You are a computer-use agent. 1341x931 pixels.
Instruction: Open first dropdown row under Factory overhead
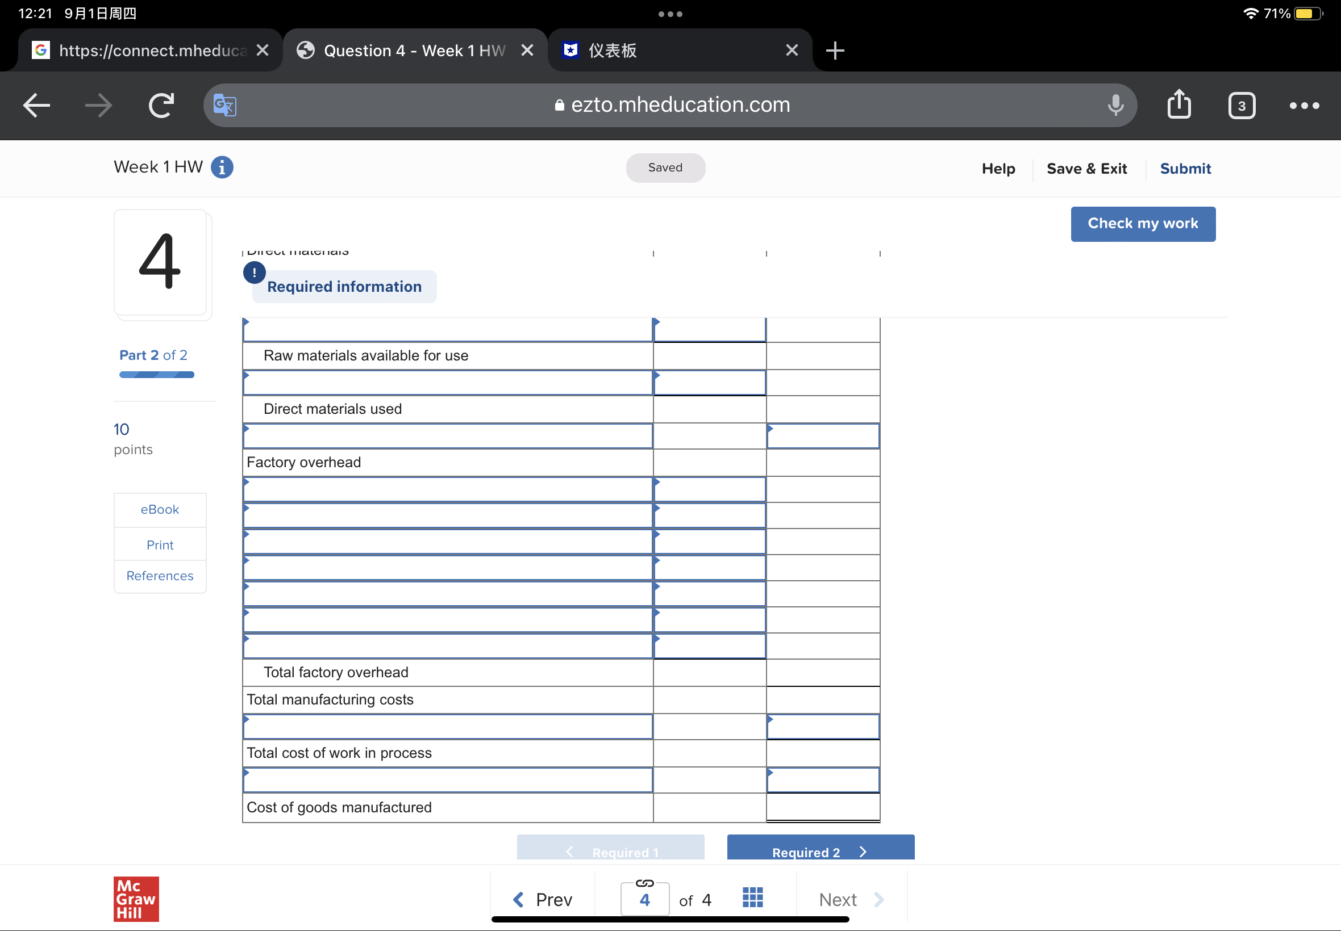448,490
